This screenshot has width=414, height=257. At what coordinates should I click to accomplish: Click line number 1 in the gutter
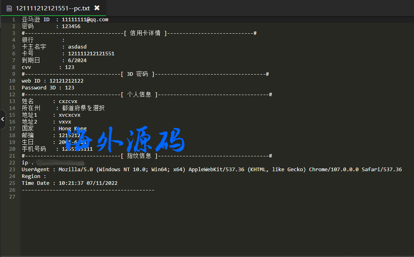tap(14, 20)
